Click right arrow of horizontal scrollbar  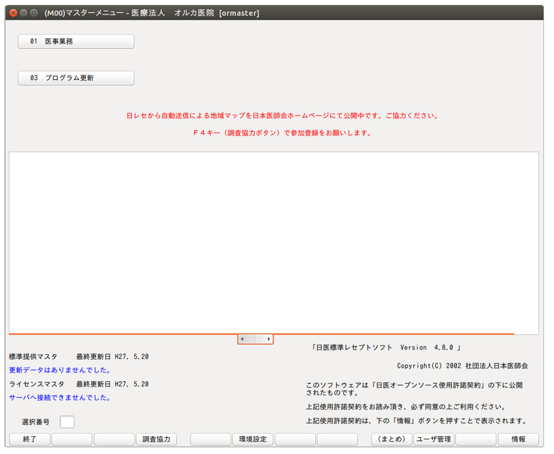(269, 339)
